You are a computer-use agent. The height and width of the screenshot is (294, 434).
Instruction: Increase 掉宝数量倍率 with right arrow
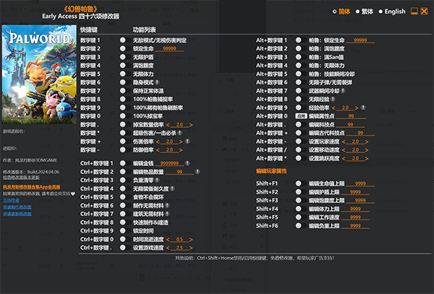[191, 125]
